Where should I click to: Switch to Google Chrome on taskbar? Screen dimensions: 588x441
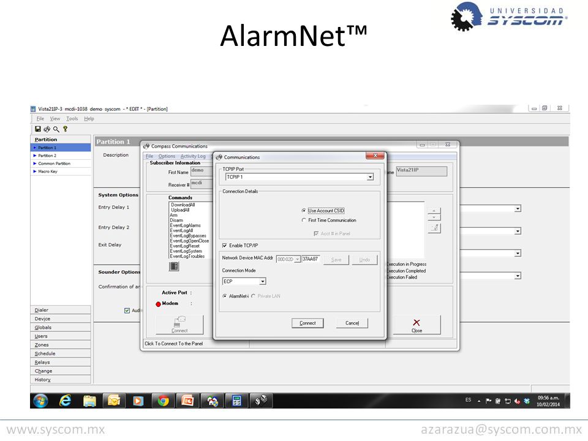click(x=163, y=401)
